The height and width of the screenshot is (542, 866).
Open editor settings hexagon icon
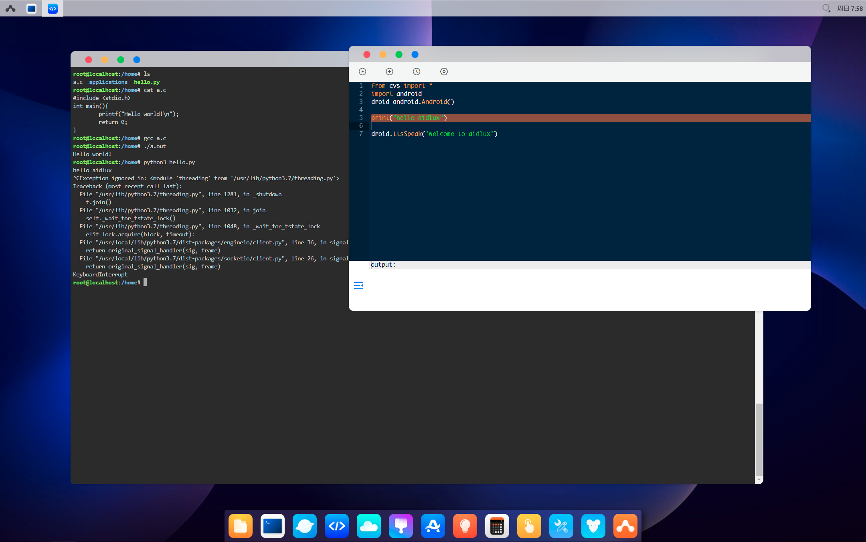(x=444, y=71)
